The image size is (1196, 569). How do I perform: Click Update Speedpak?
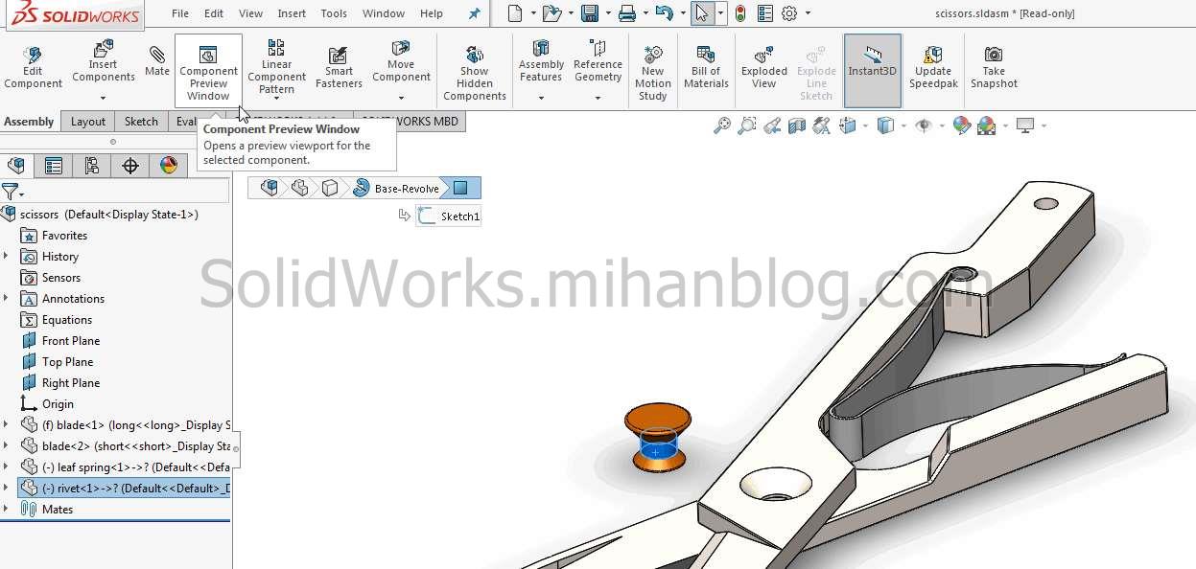933,67
